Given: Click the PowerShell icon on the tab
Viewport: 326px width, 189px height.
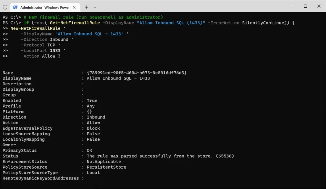Looking at the screenshot, I should [15, 7].
